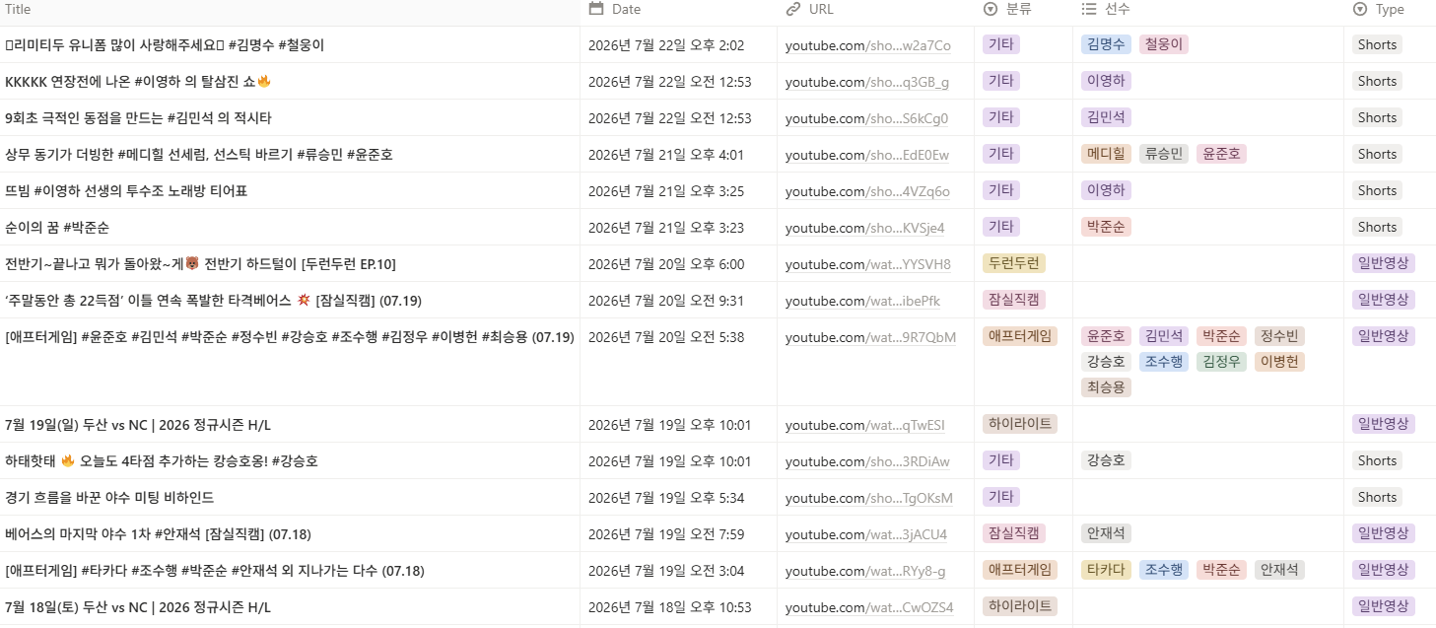This screenshot has width=1436, height=628.
Task: Open YouTube link ending q3GB_g
Action: click(x=867, y=82)
